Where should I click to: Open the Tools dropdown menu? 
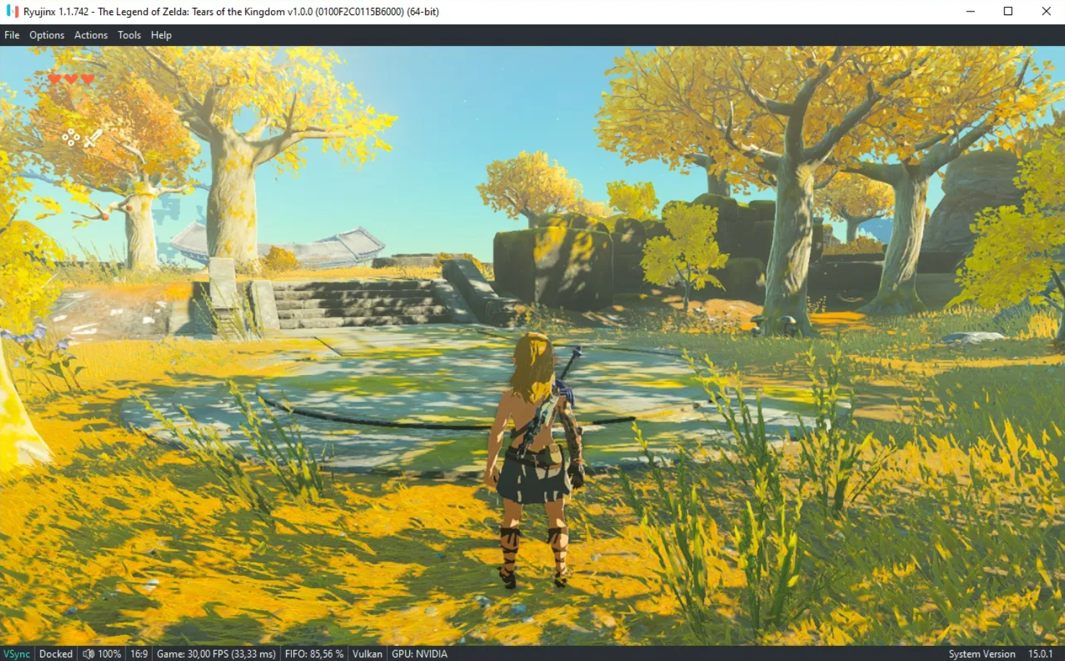click(129, 35)
